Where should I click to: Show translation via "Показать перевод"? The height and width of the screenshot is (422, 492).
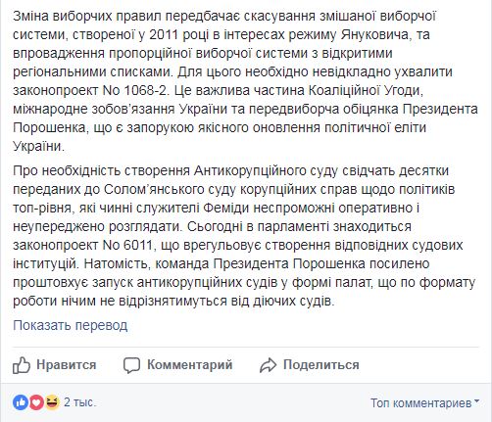pos(71,325)
